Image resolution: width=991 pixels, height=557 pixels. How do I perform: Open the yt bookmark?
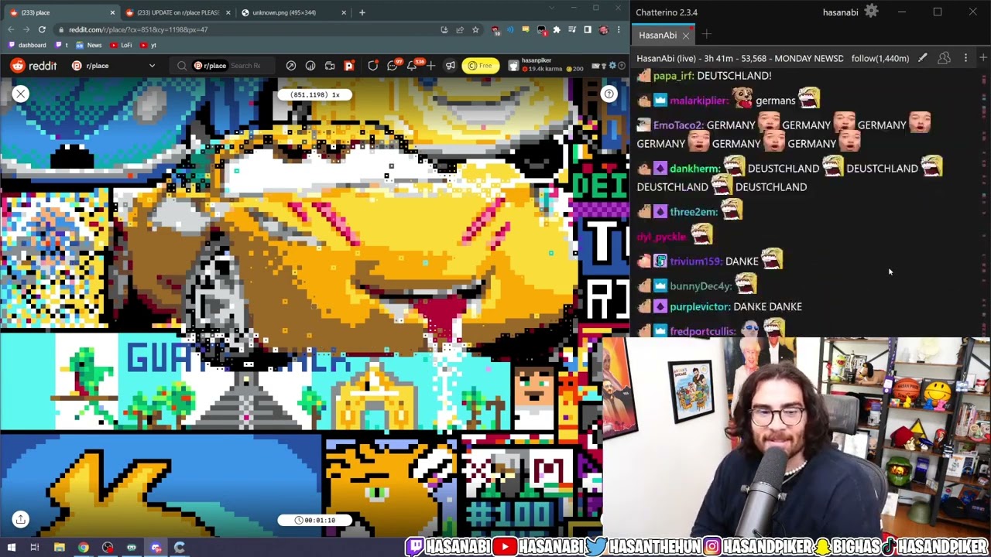pos(149,45)
